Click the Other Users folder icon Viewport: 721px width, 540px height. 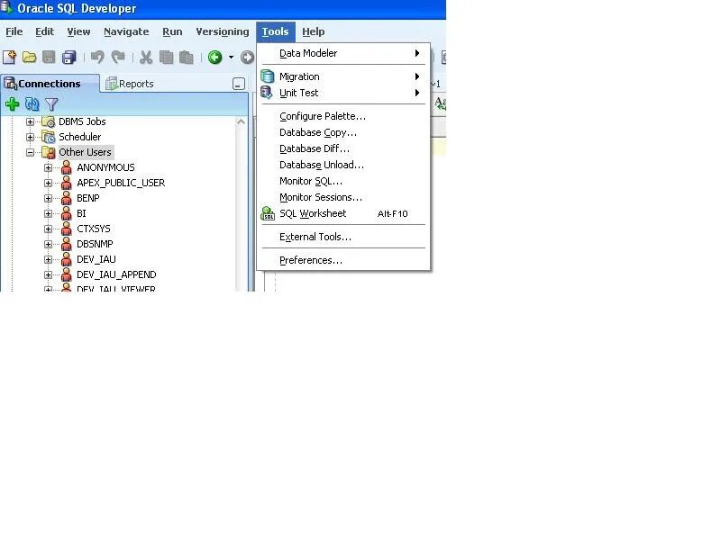[x=49, y=152]
